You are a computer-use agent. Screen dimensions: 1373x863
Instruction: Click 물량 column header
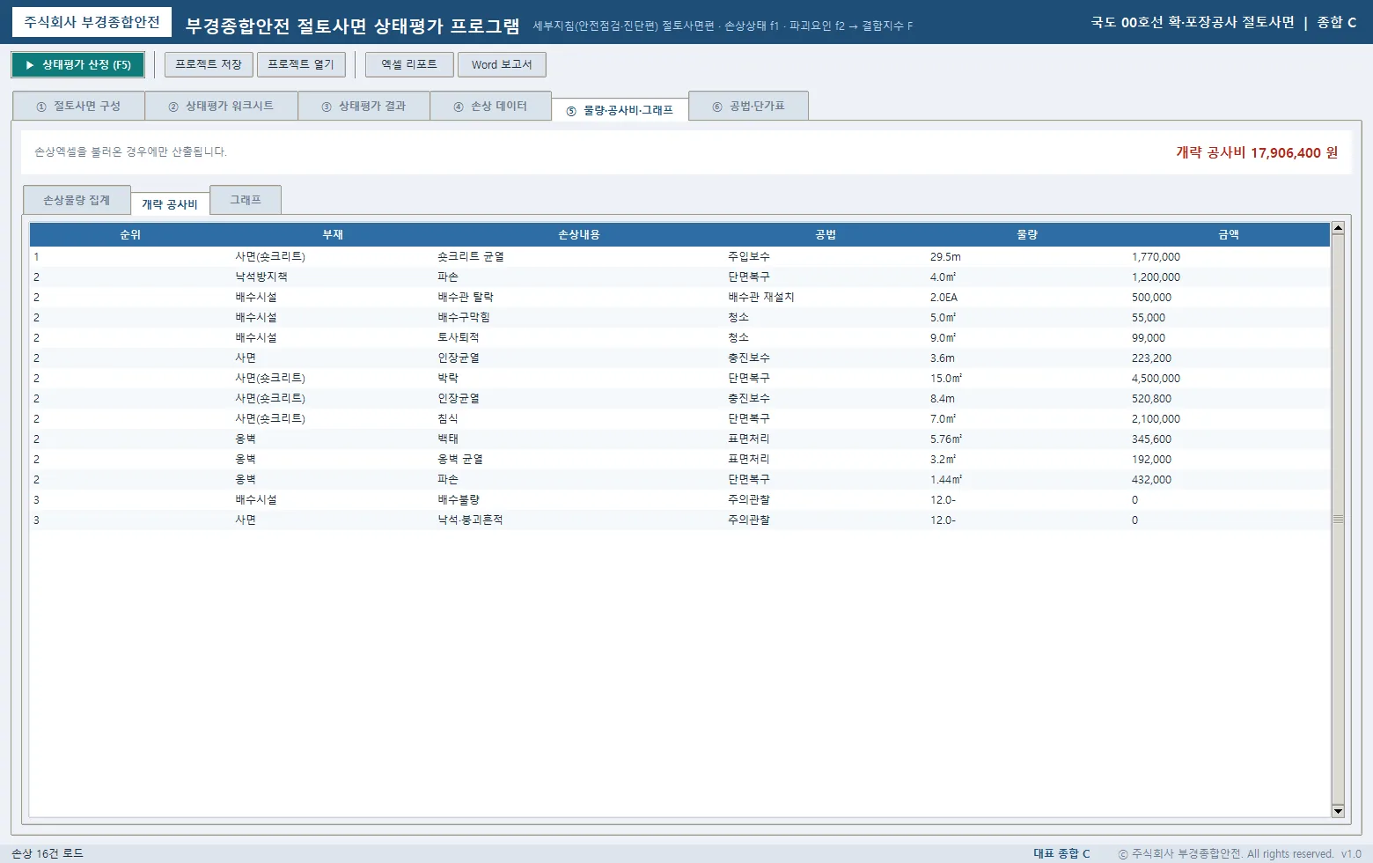1027,234
